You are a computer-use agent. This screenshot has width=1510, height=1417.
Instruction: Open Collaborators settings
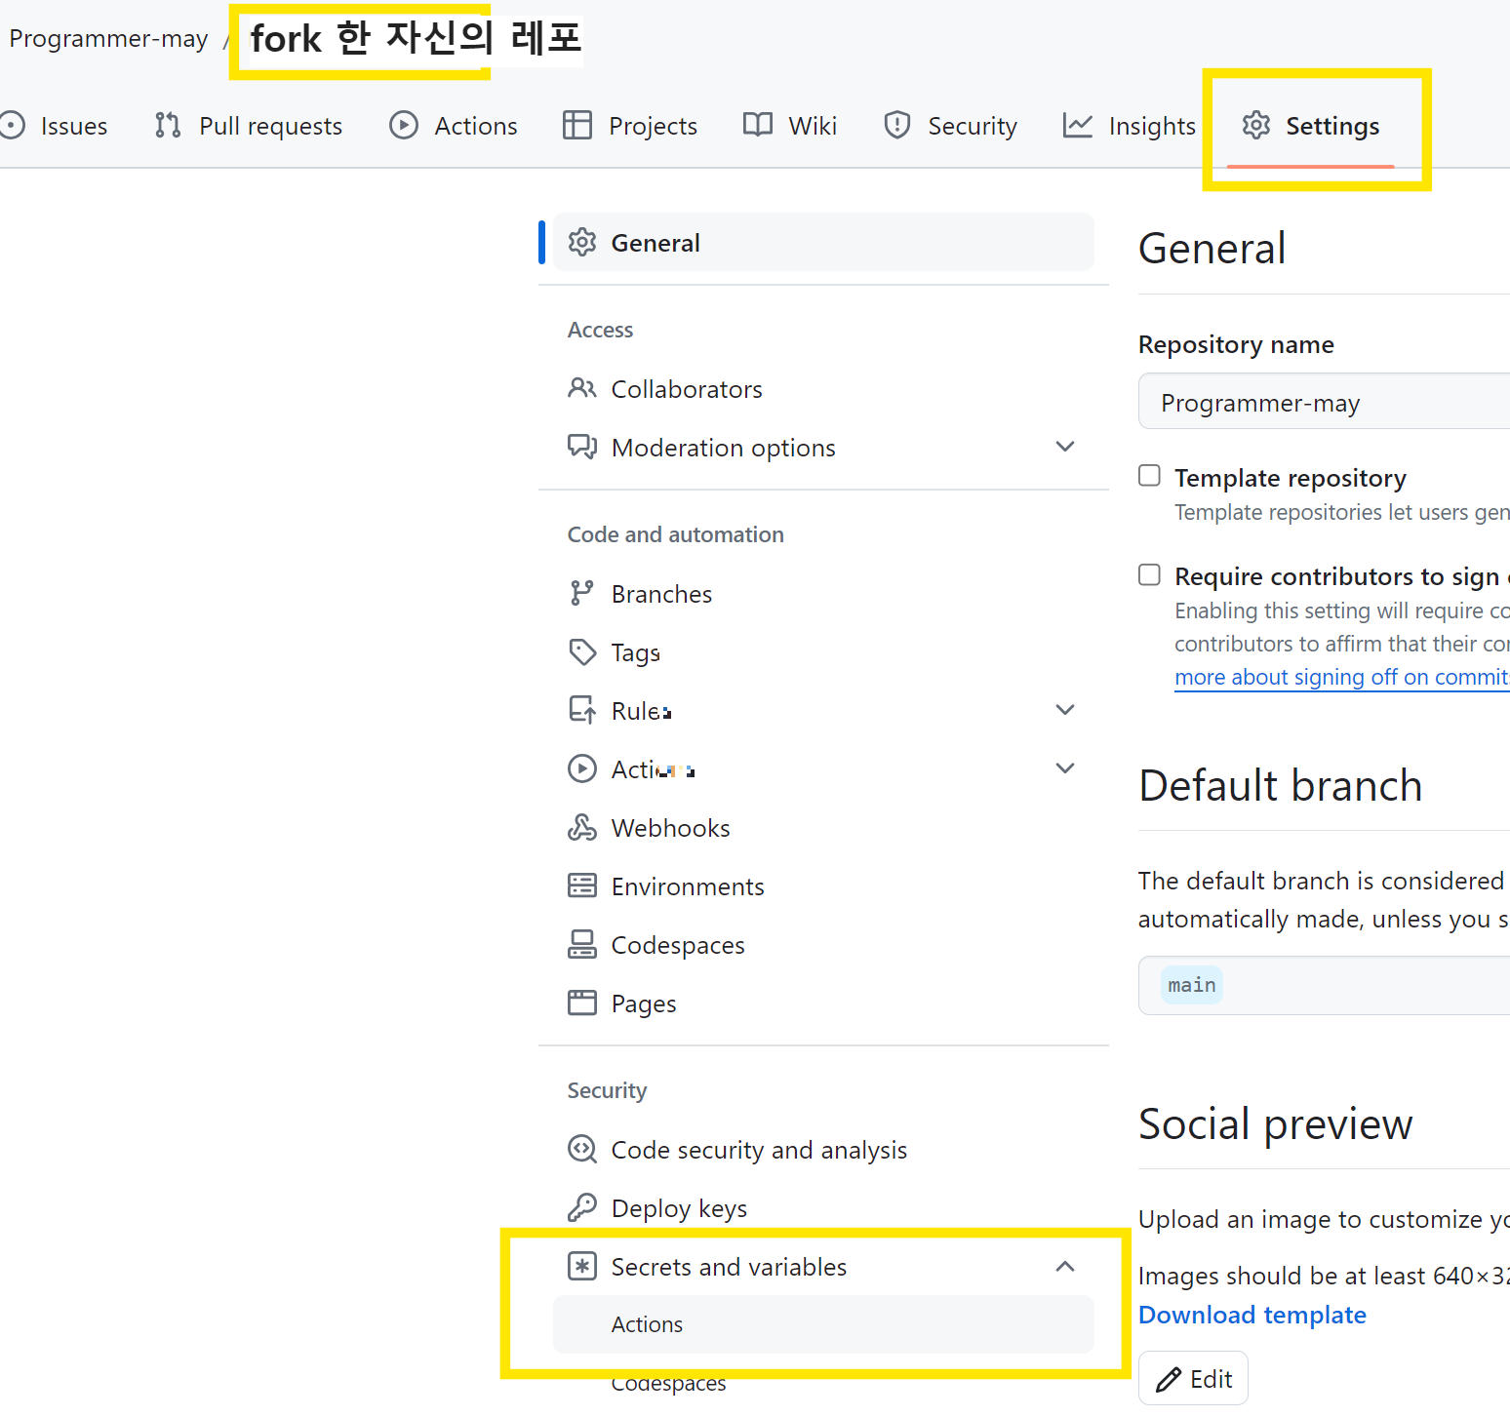[823, 388]
